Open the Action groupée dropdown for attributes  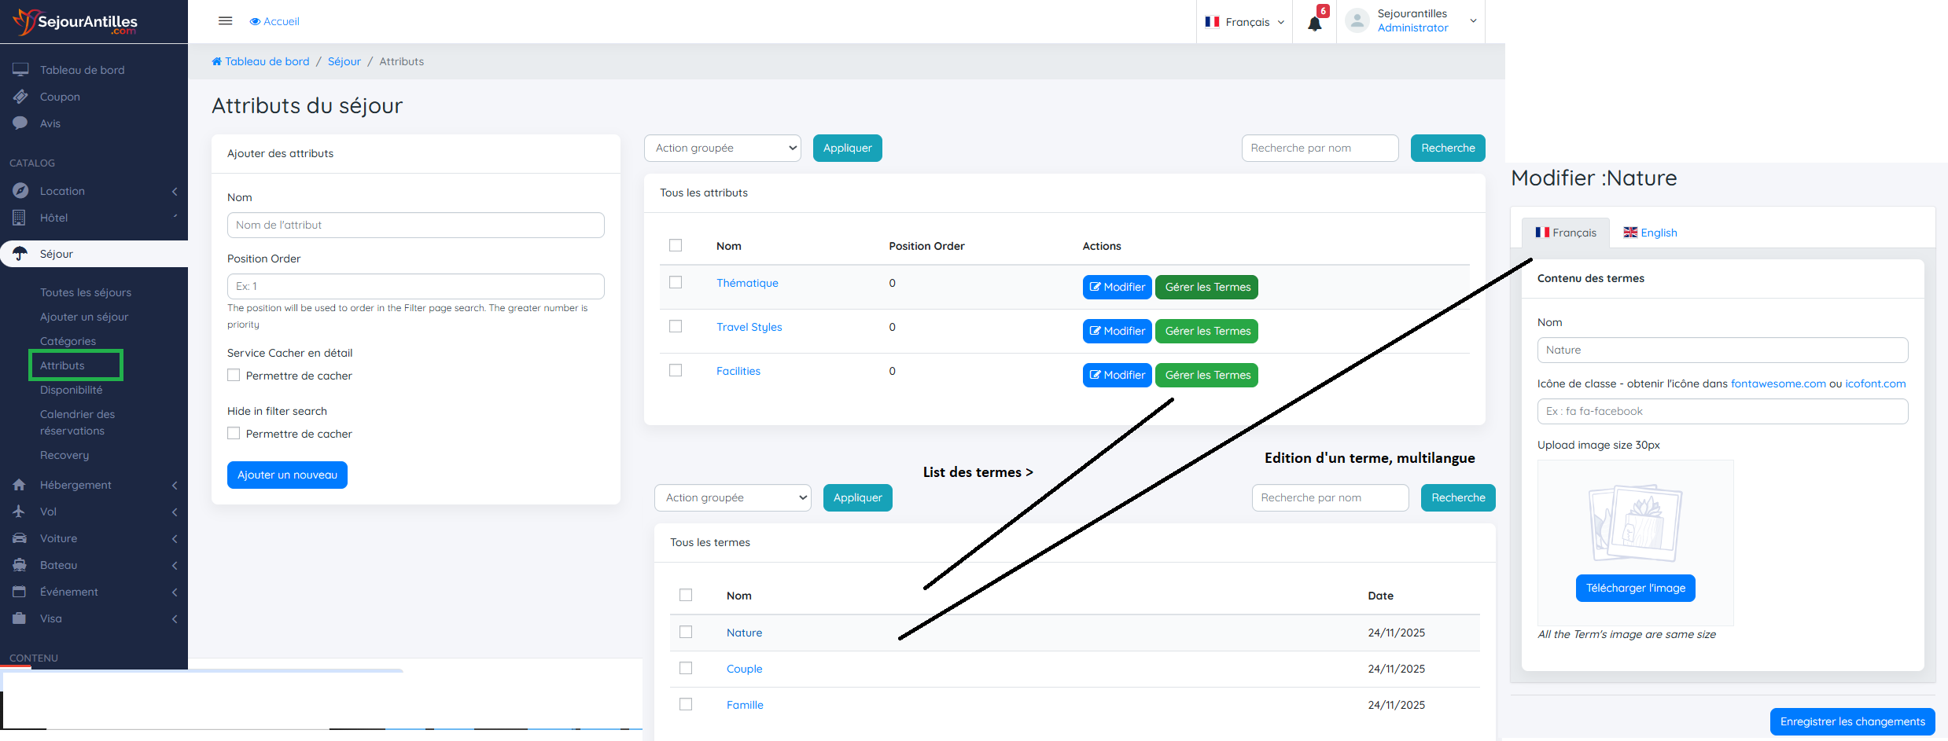(722, 148)
